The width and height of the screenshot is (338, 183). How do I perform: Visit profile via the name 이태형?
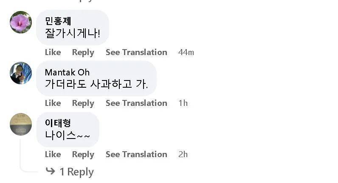tap(58, 123)
